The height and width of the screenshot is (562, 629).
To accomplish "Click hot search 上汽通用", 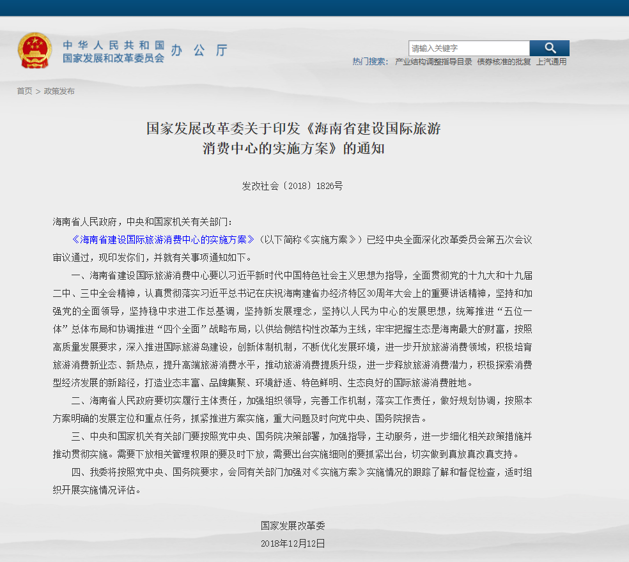I will click(x=551, y=62).
